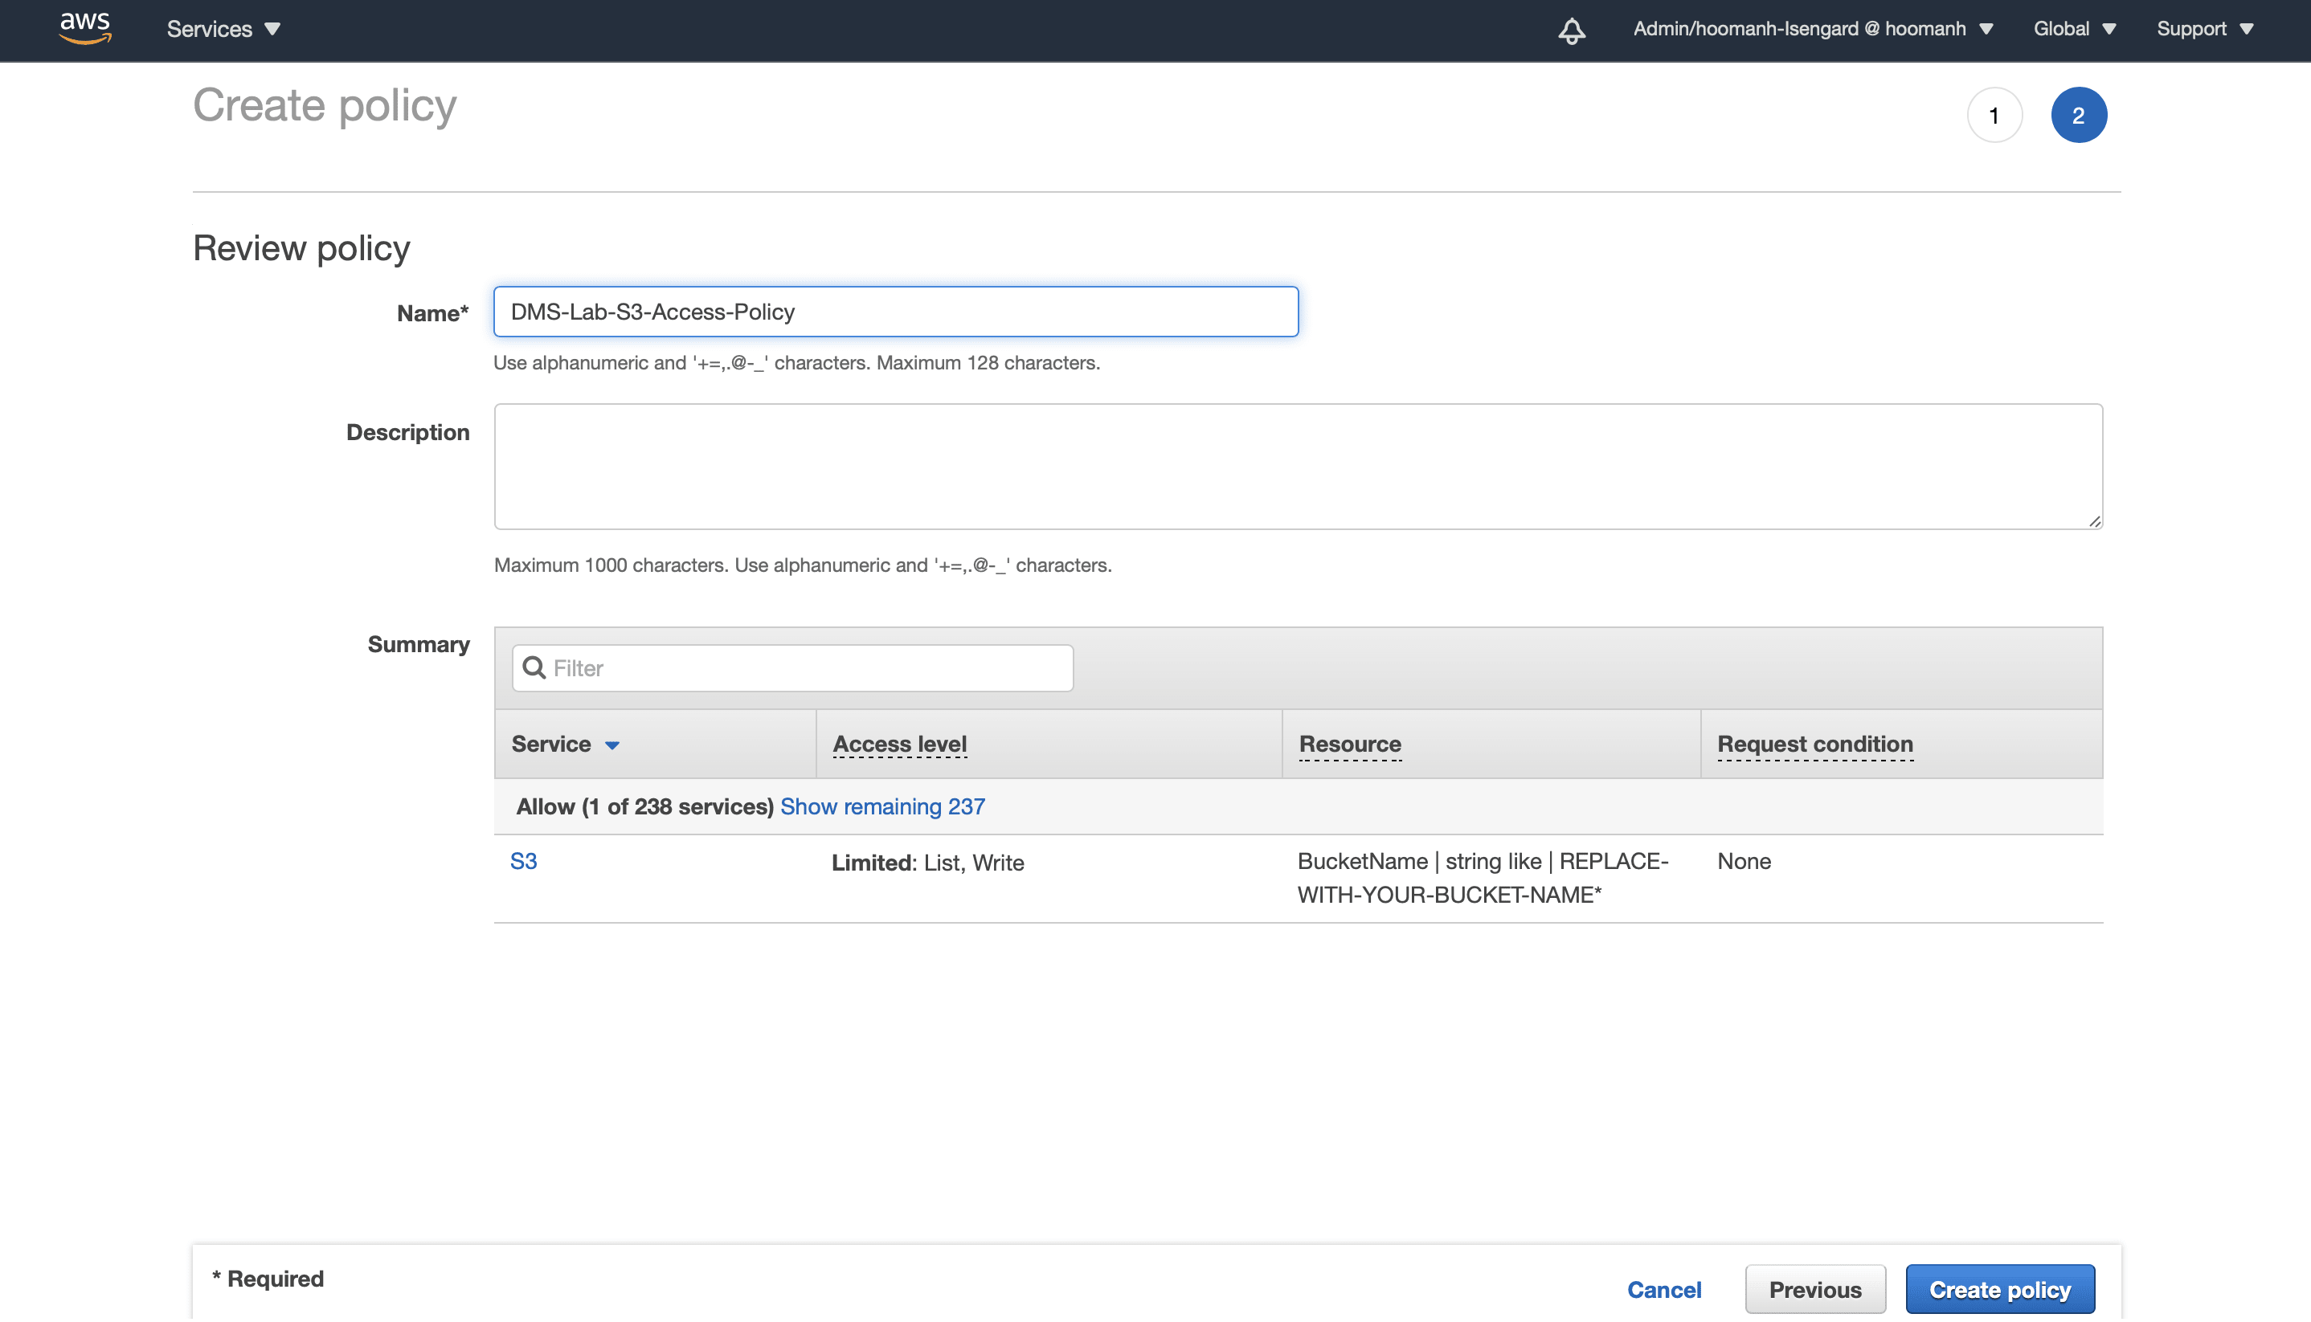Click the Description text area
The height and width of the screenshot is (1322, 2311).
point(1298,467)
